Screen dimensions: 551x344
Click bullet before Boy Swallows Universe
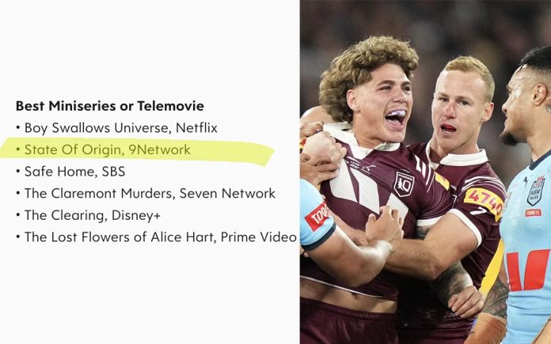[x=18, y=128]
